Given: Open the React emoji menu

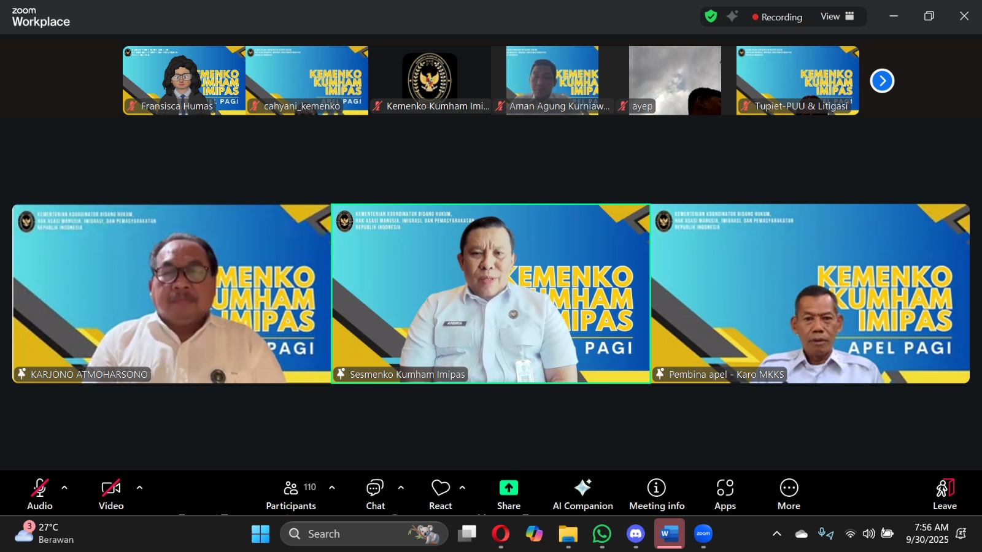Looking at the screenshot, I should (440, 494).
